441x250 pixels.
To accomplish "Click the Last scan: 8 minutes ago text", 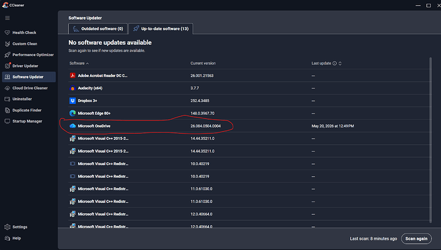I will (373, 239).
